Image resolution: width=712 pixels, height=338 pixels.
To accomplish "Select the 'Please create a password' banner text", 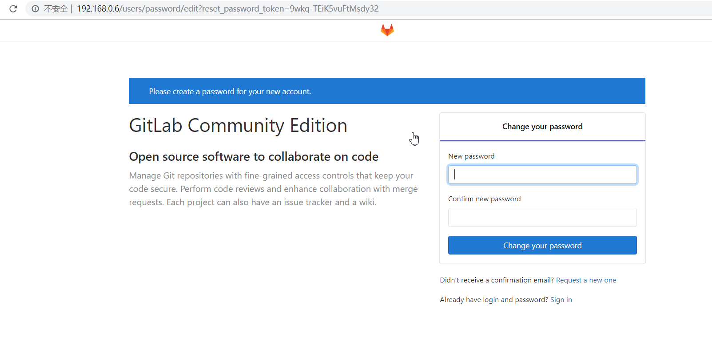I will pos(230,91).
